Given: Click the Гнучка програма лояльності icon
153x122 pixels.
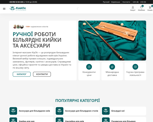Looking at the screenshot, I should pos(135,67).
